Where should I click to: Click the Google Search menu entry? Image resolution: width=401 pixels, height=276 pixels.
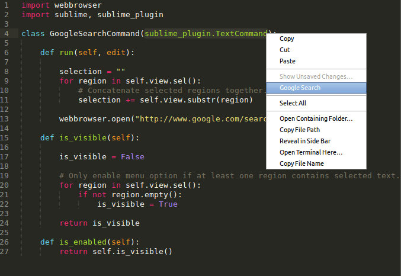coord(300,88)
